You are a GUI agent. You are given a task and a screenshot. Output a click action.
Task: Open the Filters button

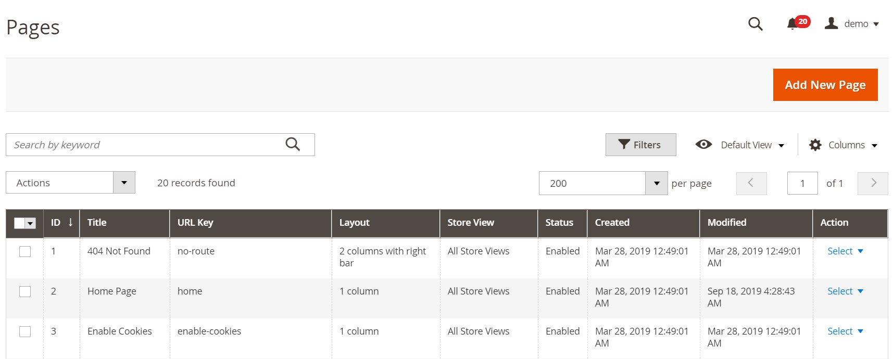coord(640,145)
